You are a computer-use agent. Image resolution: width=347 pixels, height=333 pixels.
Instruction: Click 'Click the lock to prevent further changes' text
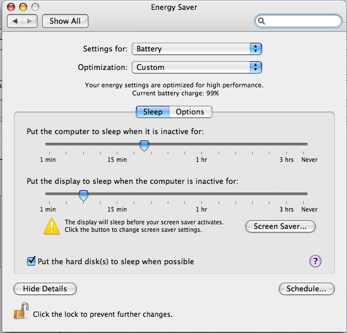(x=102, y=314)
